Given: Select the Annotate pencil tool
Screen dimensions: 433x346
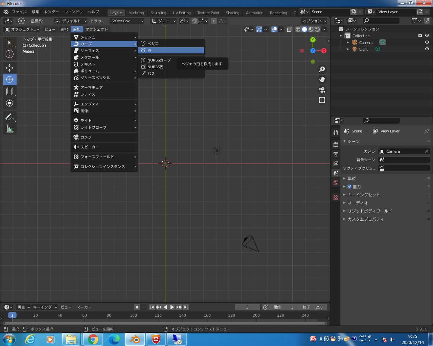Looking at the screenshot, I should point(9,117).
